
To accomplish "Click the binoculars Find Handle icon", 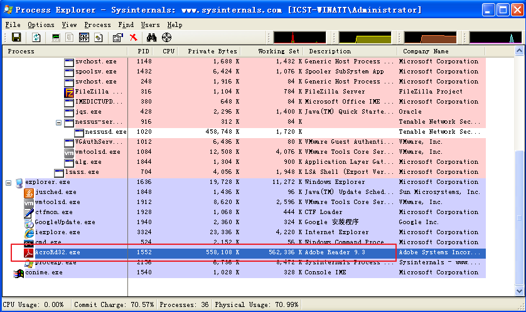I will coord(152,37).
